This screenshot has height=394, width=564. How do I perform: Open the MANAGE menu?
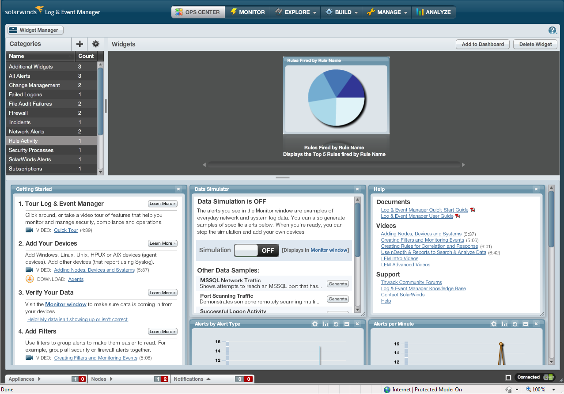(386, 12)
